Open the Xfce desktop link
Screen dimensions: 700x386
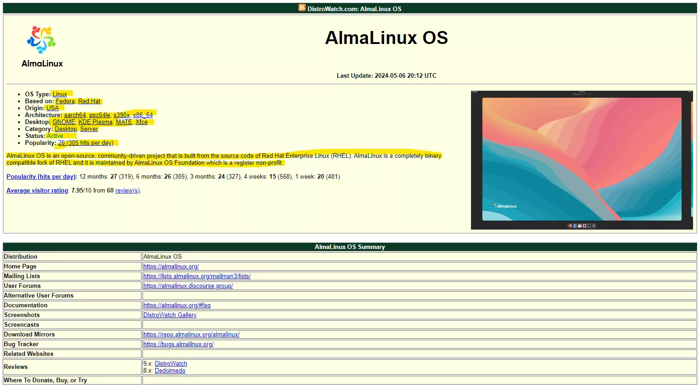pos(142,122)
